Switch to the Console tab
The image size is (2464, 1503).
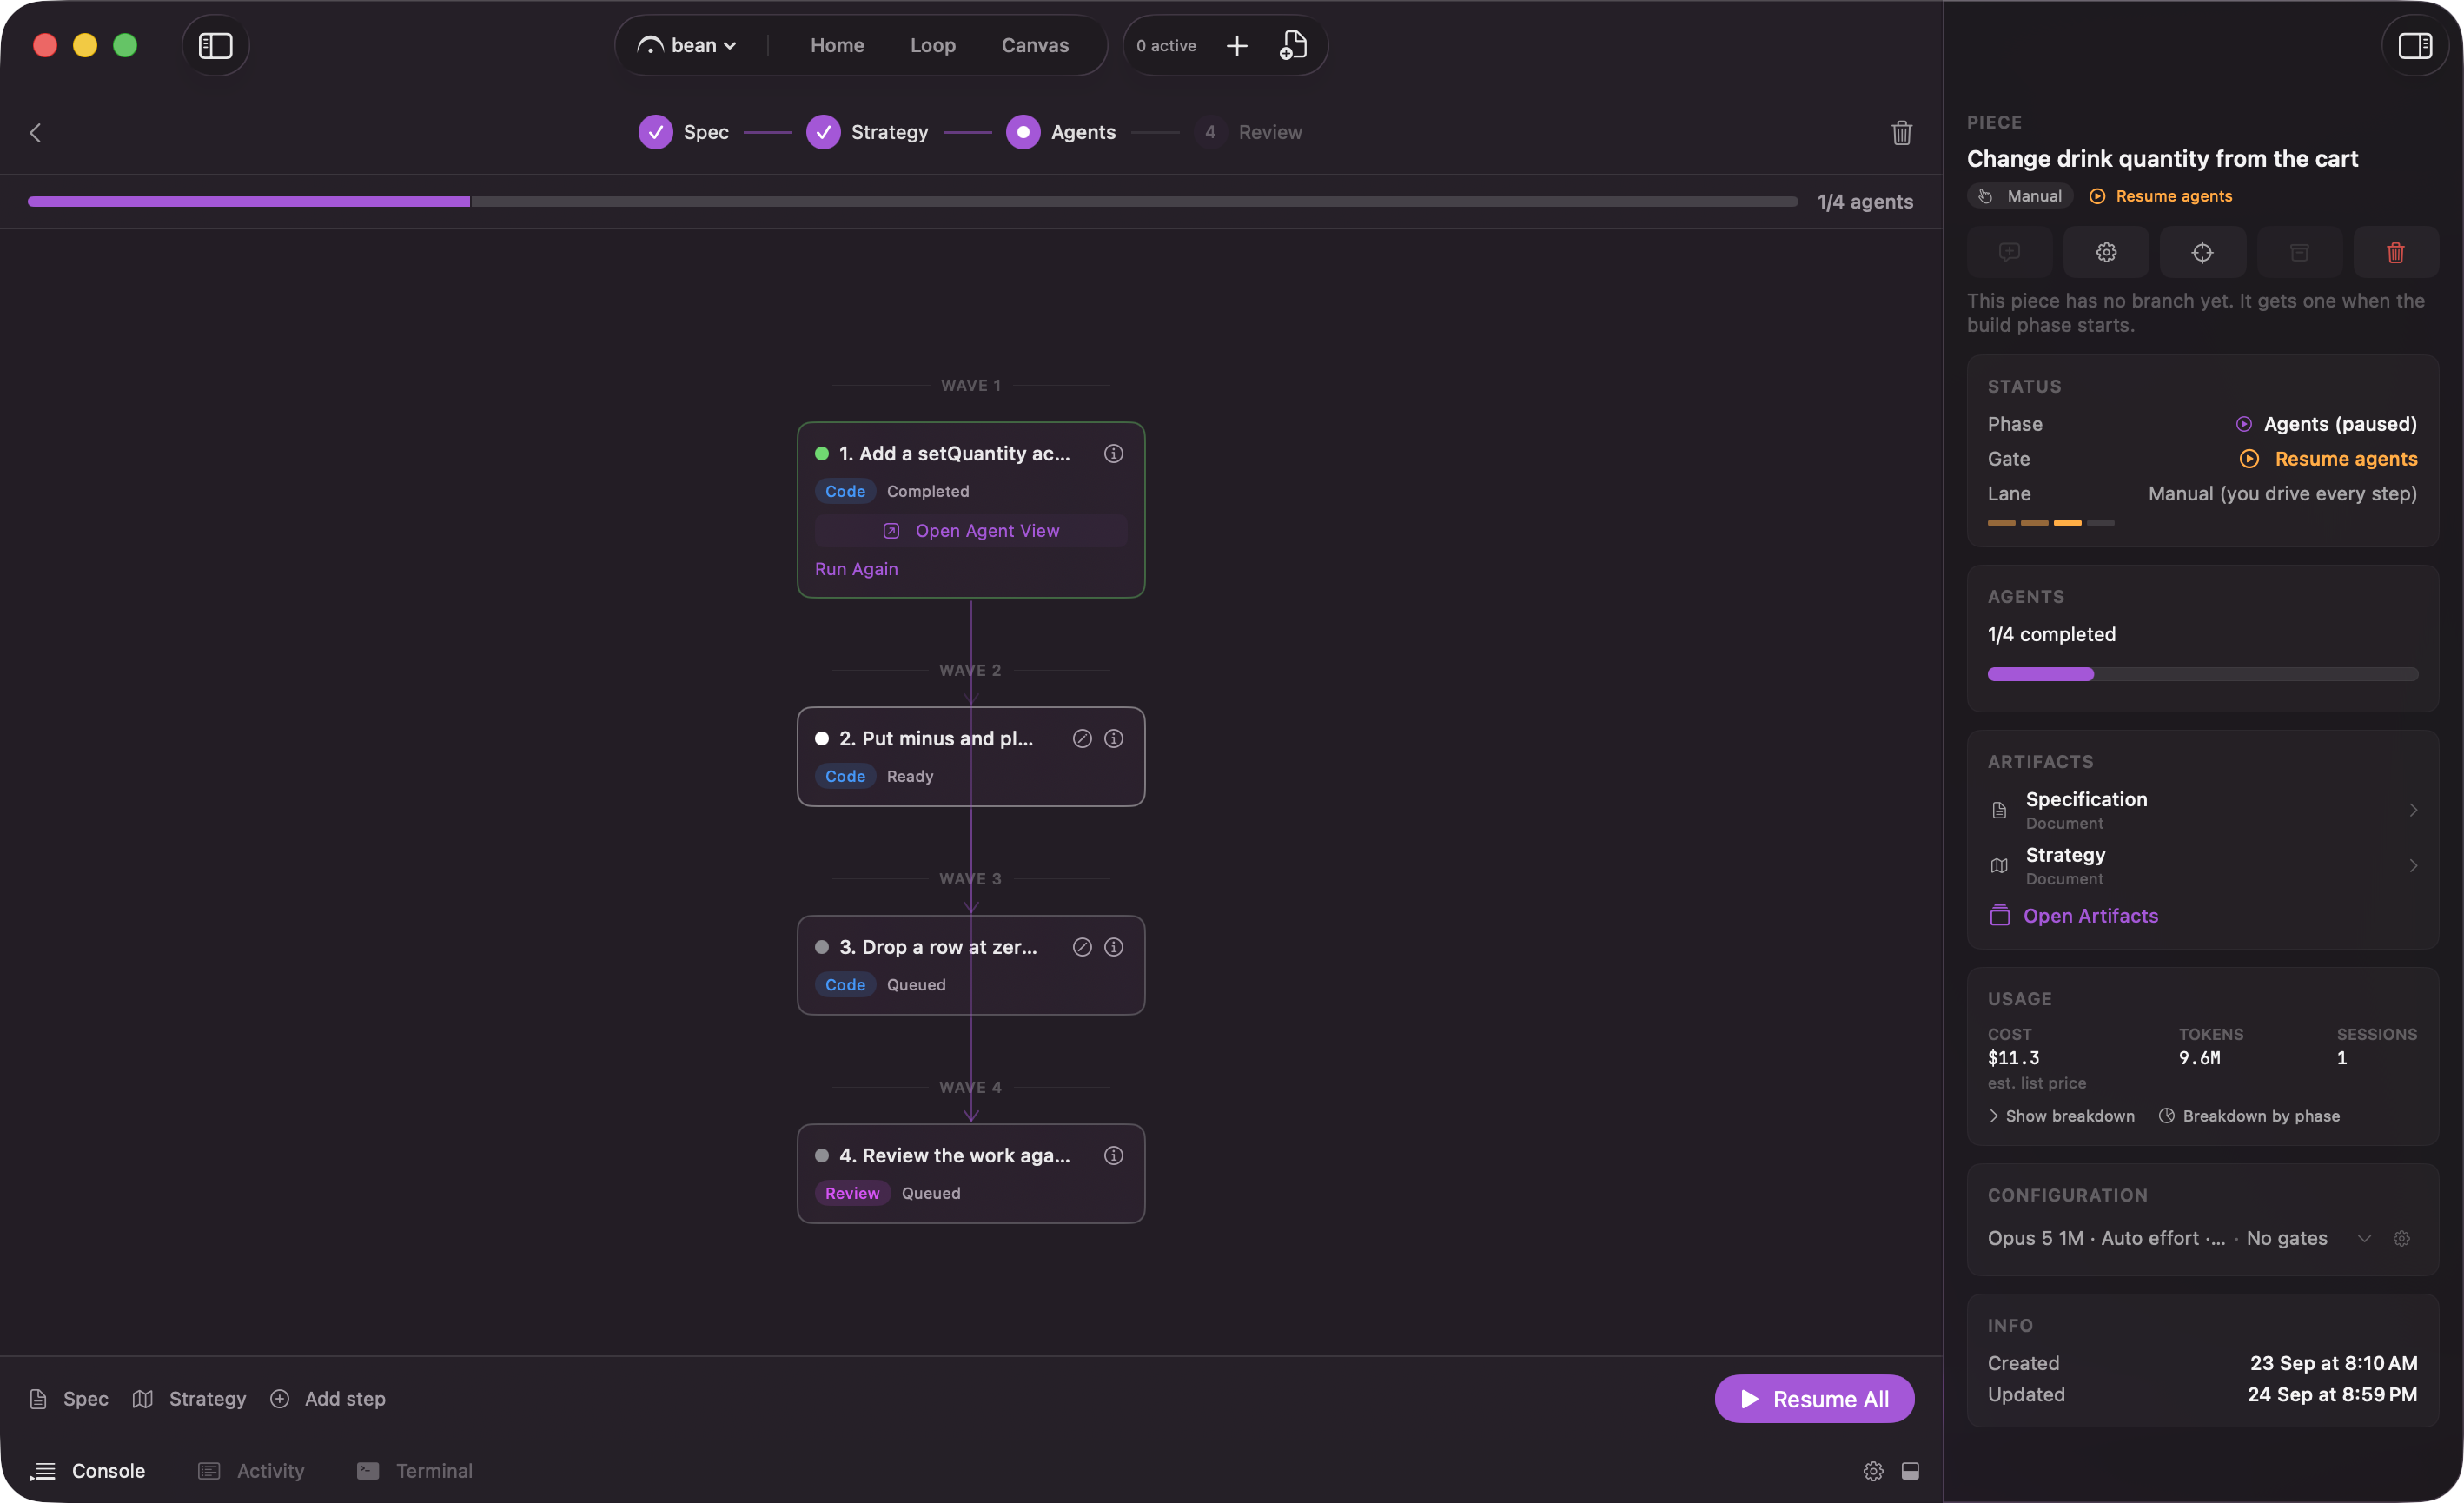click(x=88, y=1470)
